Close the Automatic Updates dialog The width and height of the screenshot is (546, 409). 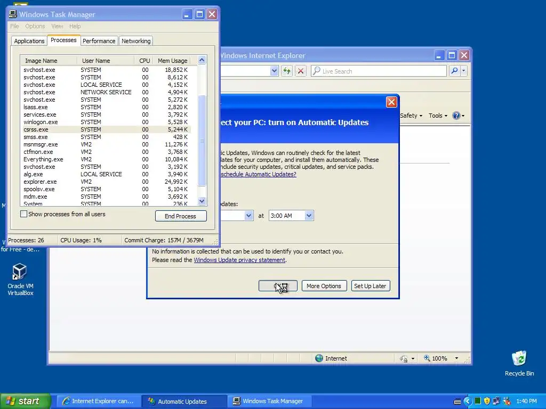(x=391, y=102)
